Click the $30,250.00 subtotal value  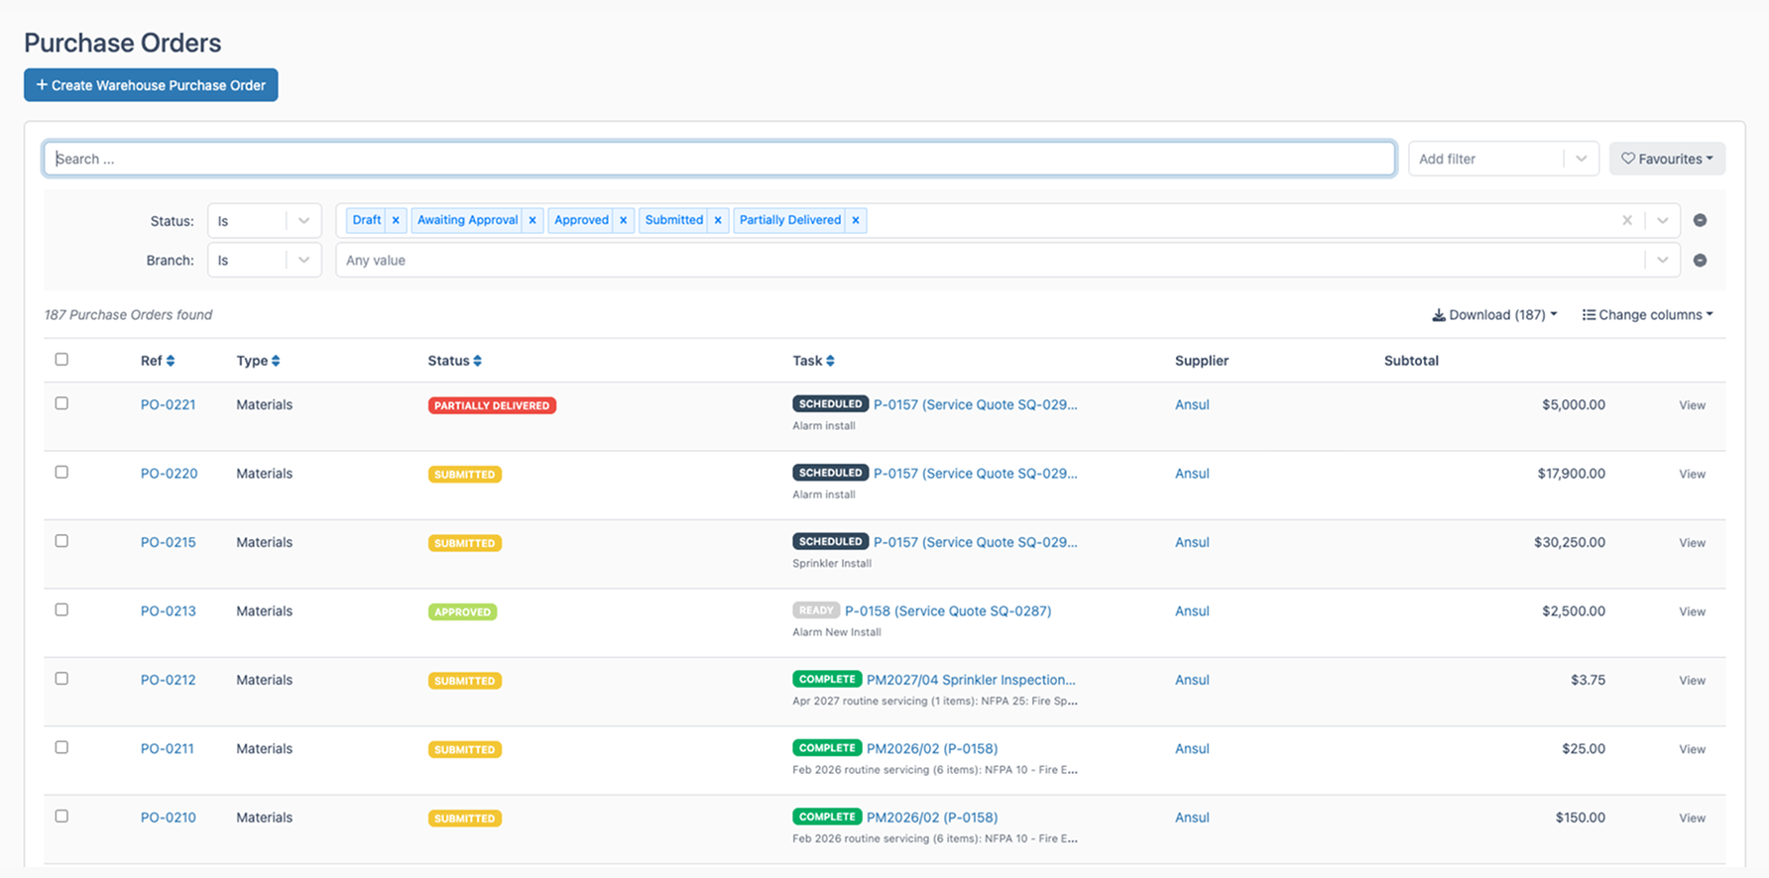tap(1569, 542)
